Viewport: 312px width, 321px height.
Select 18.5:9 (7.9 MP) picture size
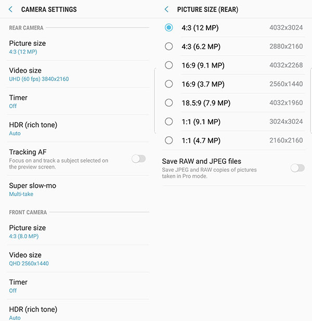pos(168,102)
